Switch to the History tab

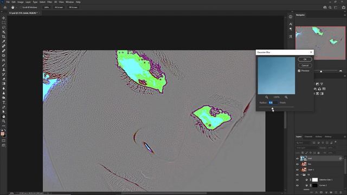click(x=328, y=137)
